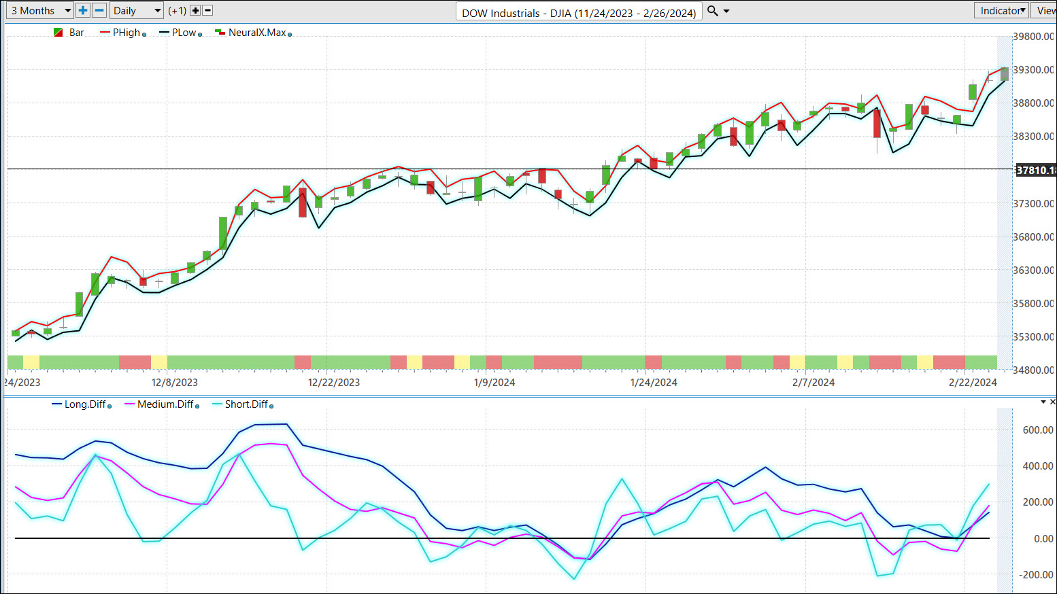Click the dot beside PLow label
1057x594 pixels.
tap(200, 35)
